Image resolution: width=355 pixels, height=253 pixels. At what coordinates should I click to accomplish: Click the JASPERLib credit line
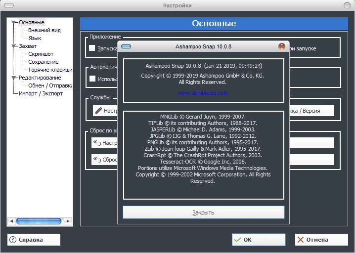pos(203,129)
